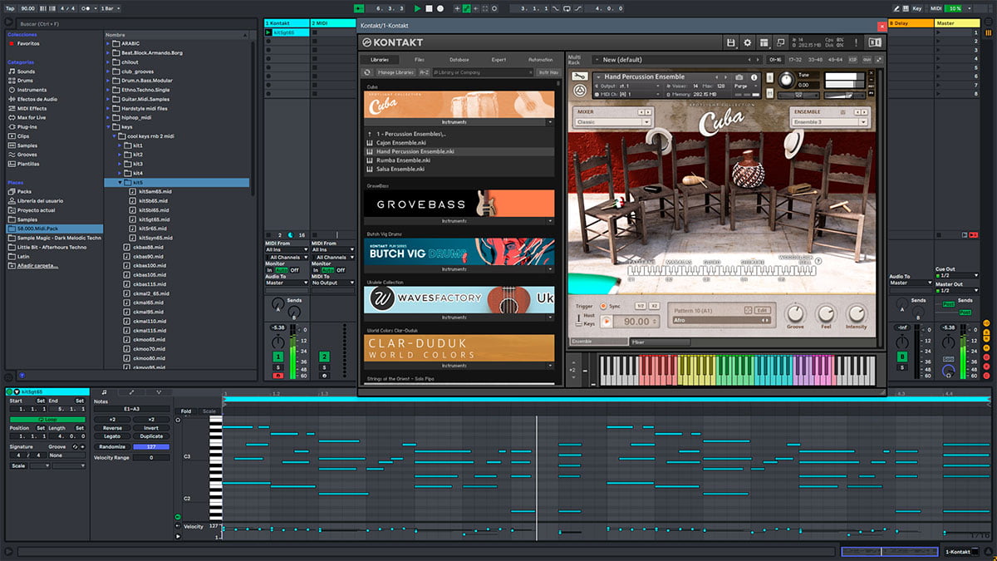This screenshot has height=561, width=997.
Task: Open Kontakt settings gear icon
Action: click(x=747, y=42)
